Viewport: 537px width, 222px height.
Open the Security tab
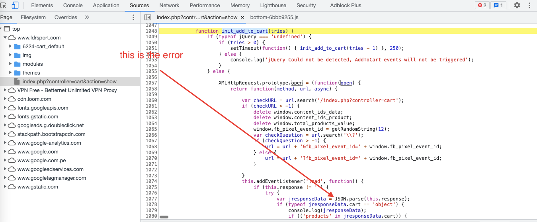(306, 6)
